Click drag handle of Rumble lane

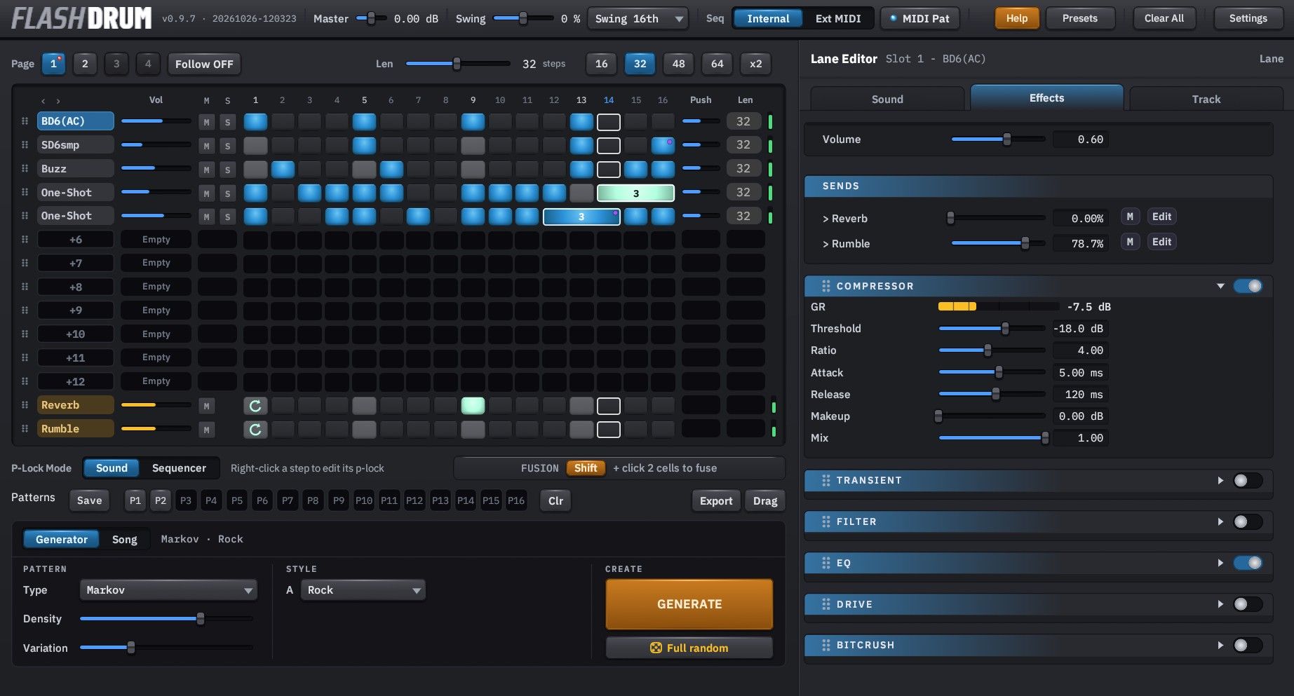click(25, 429)
